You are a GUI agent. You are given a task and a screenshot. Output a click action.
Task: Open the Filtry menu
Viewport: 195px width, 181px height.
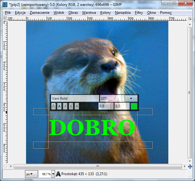(139, 13)
